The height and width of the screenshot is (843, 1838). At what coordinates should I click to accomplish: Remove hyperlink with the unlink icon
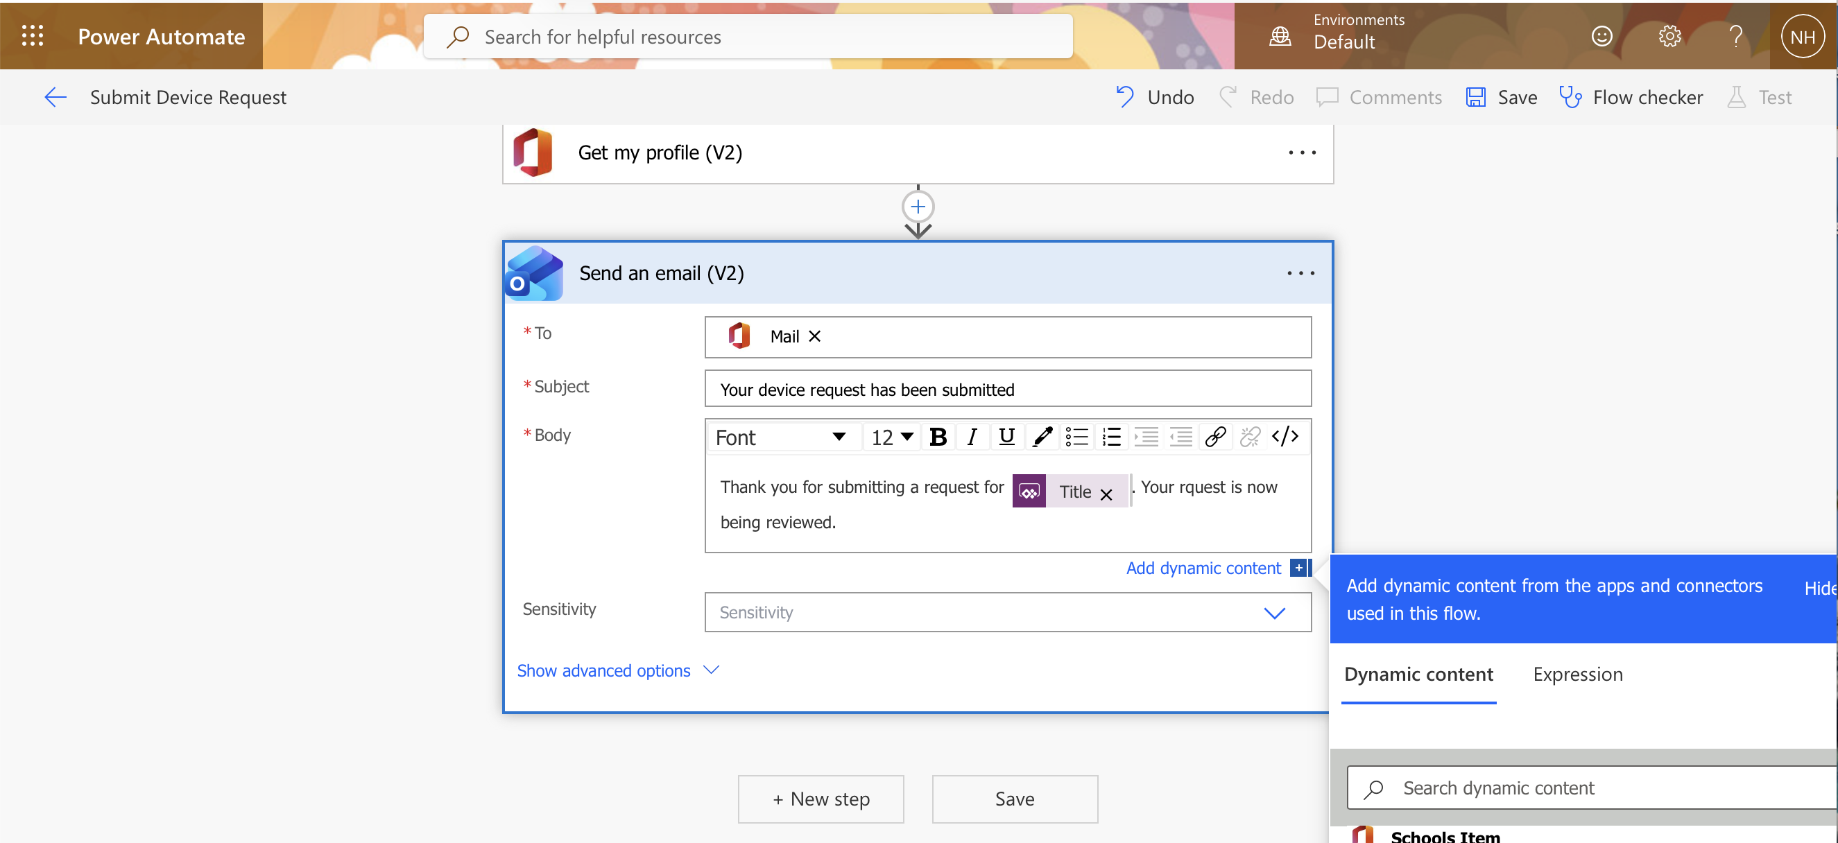tap(1250, 437)
